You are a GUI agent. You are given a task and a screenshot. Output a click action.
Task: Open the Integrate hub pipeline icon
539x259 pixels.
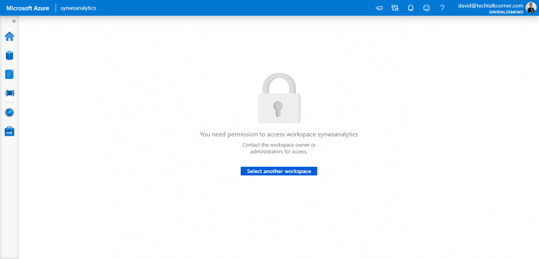click(9, 93)
